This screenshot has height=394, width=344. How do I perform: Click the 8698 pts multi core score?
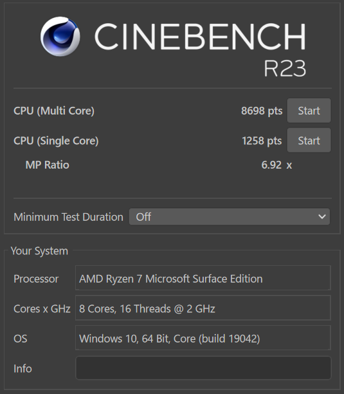point(262,111)
